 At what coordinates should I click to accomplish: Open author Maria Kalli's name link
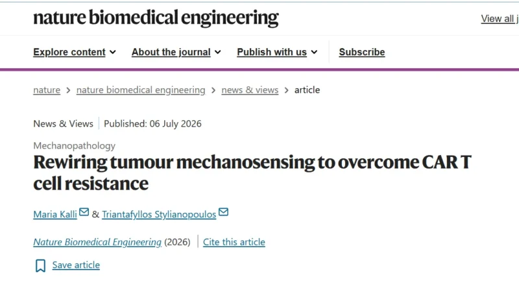click(x=55, y=215)
